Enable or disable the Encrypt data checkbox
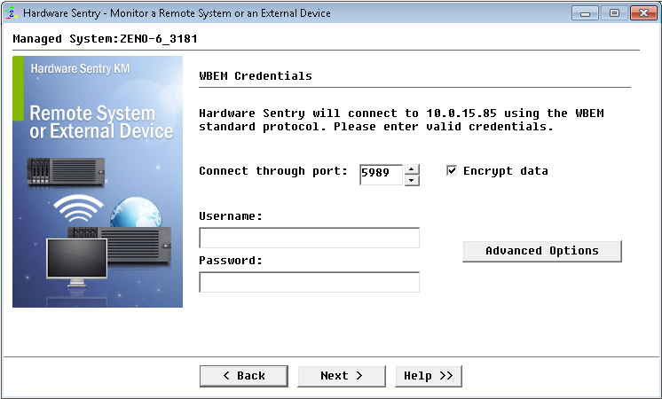 click(452, 171)
